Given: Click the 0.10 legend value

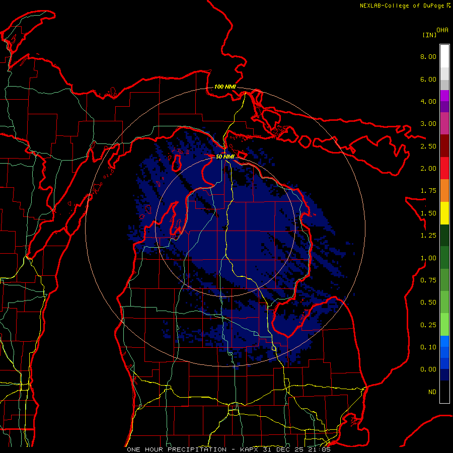Looking at the screenshot, I should (428, 347).
